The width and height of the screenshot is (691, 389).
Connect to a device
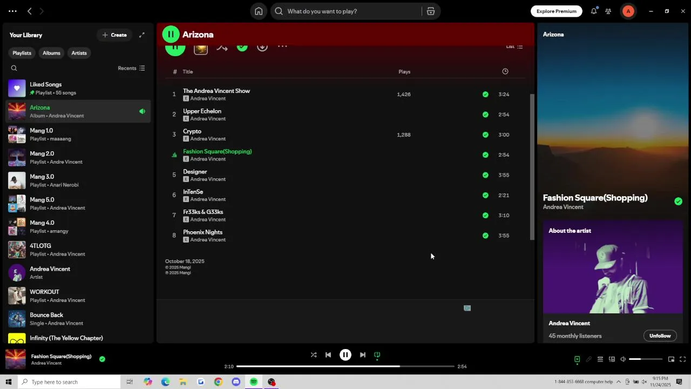tap(612, 359)
